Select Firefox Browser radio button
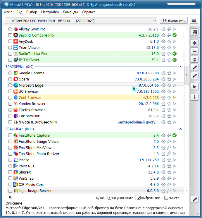Viewport: 202px width, 218px height. 10,110
